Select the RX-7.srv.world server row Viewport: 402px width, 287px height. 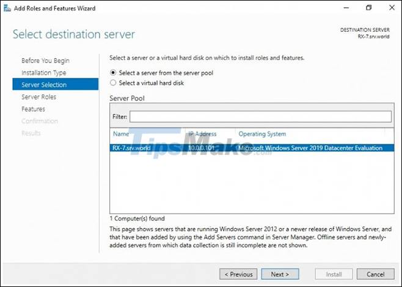pos(252,148)
